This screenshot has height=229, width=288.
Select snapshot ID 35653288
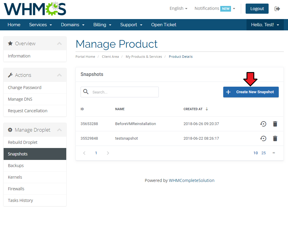pyautogui.click(x=89, y=124)
